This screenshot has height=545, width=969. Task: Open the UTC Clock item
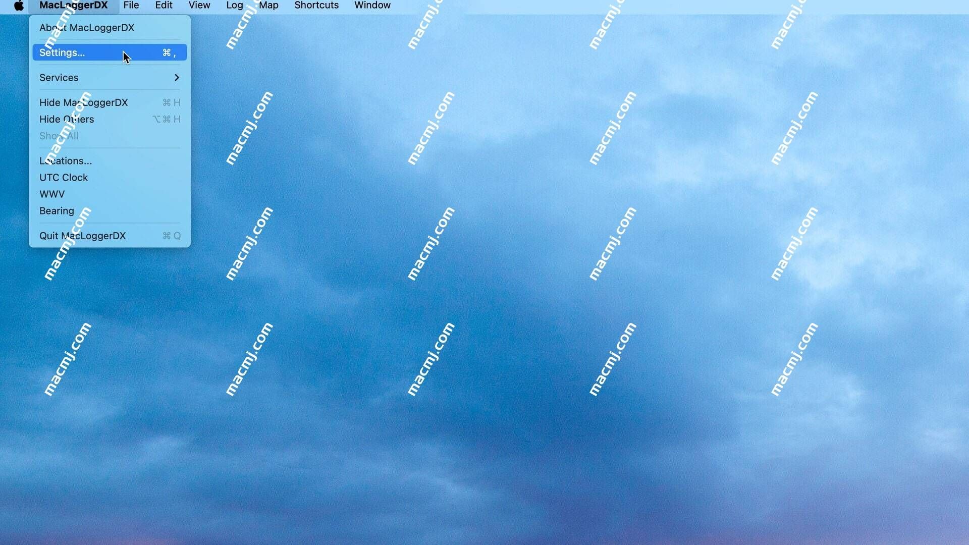coord(110,178)
